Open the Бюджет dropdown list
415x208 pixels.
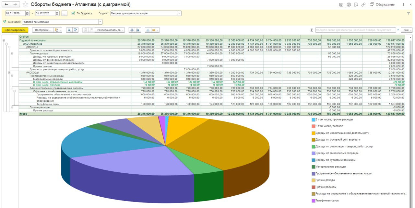click(x=179, y=13)
